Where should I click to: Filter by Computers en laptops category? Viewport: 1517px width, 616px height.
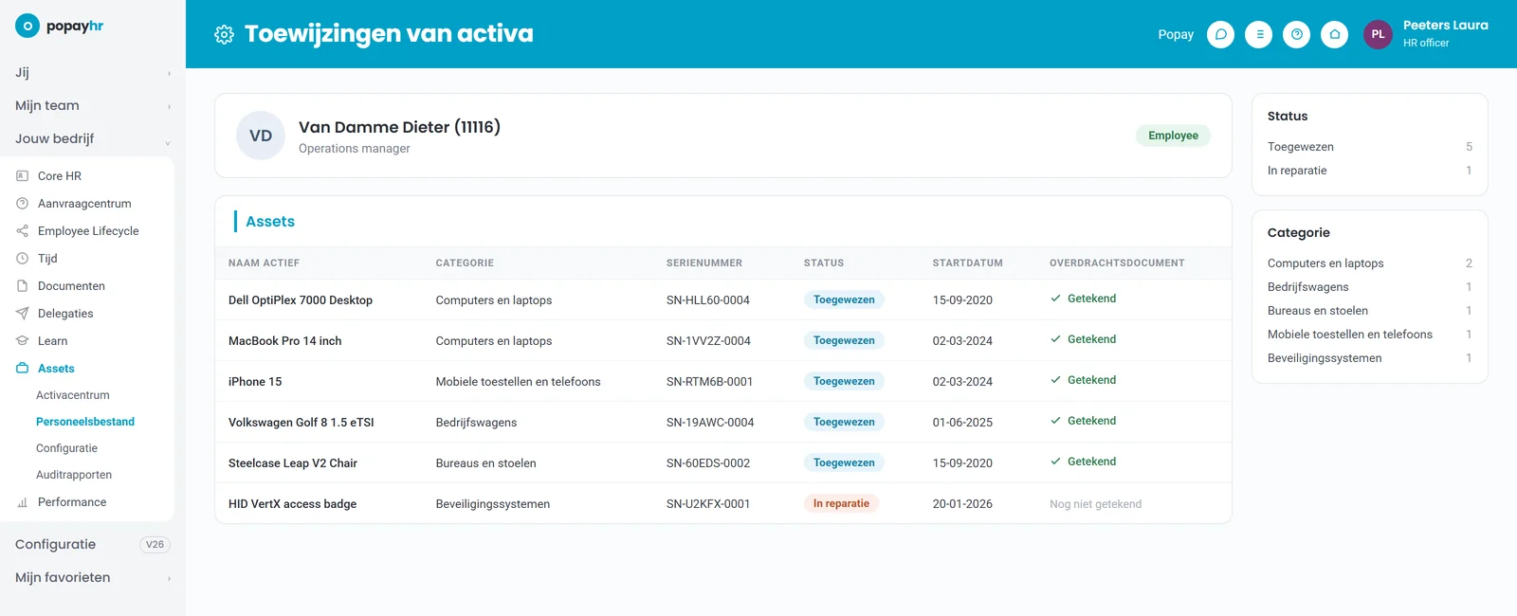pyautogui.click(x=1369, y=263)
